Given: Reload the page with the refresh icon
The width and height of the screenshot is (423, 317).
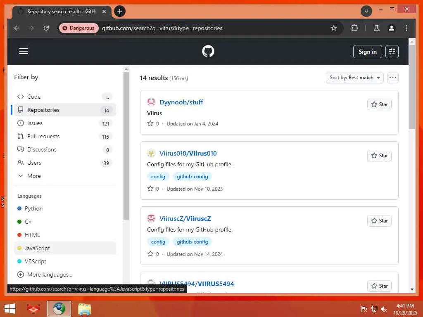Looking at the screenshot, I should pos(46,28).
